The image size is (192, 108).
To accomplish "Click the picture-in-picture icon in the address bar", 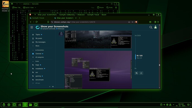I will [129, 22].
